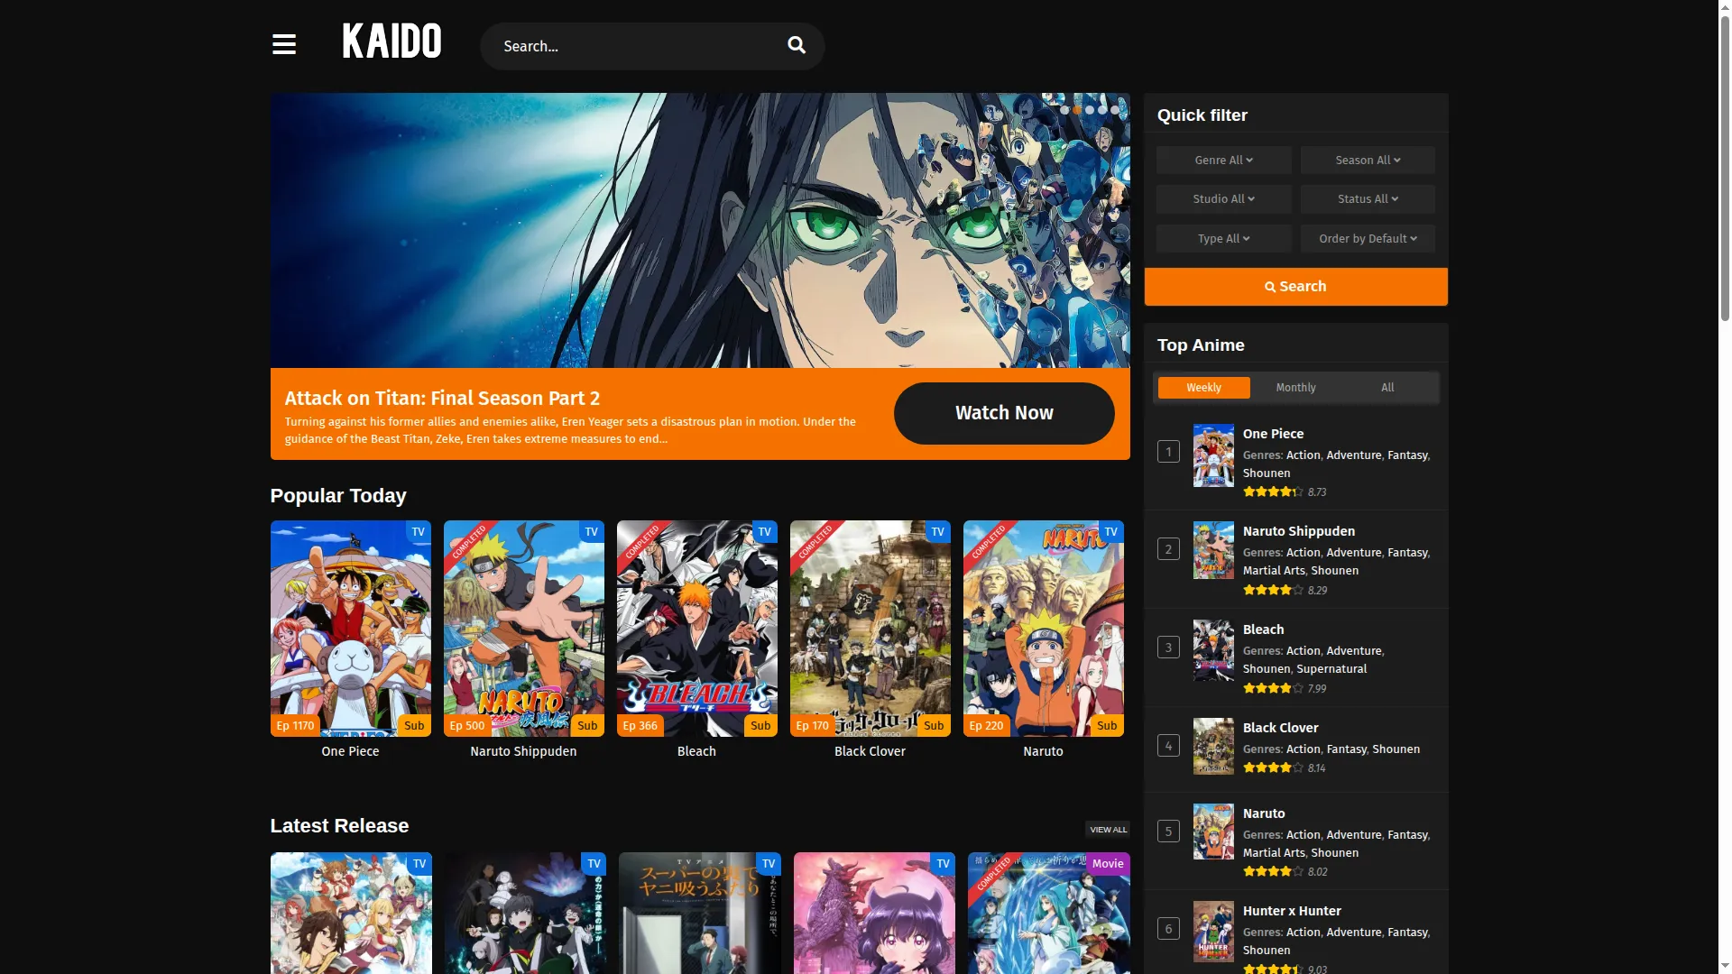Open the hamburger navigation menu
This screenshot has height=974, width=1732.
coord(284,44)
